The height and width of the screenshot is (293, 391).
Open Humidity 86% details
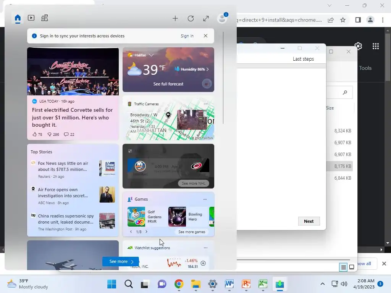click(x=192, y=69)
